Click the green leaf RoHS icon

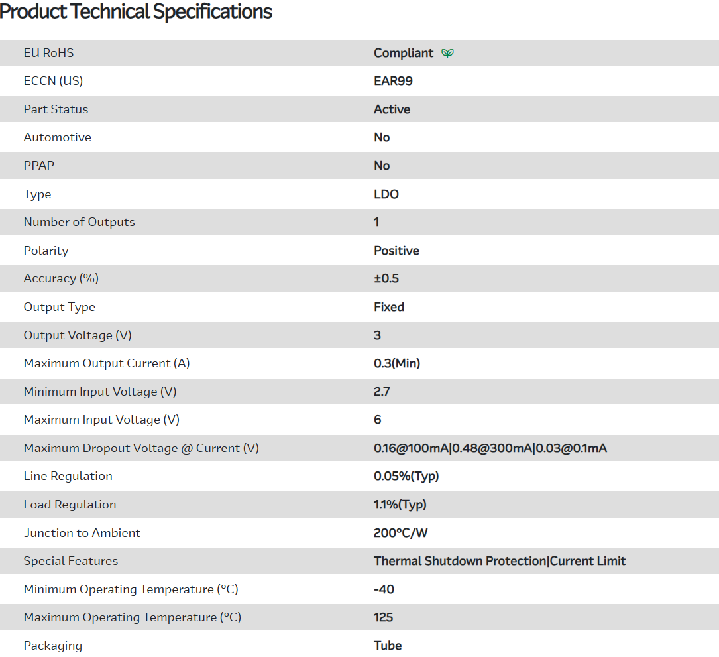tap(448, 53)
